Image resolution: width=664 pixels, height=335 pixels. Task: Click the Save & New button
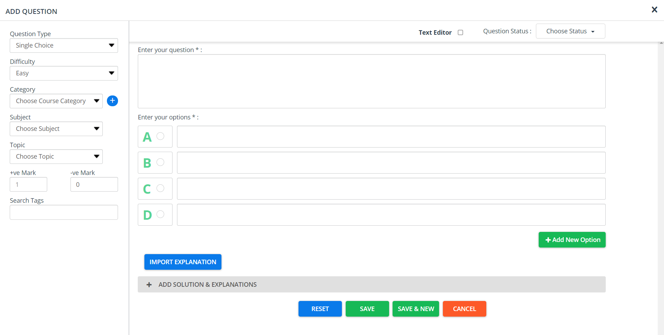[x=416, y=309]
